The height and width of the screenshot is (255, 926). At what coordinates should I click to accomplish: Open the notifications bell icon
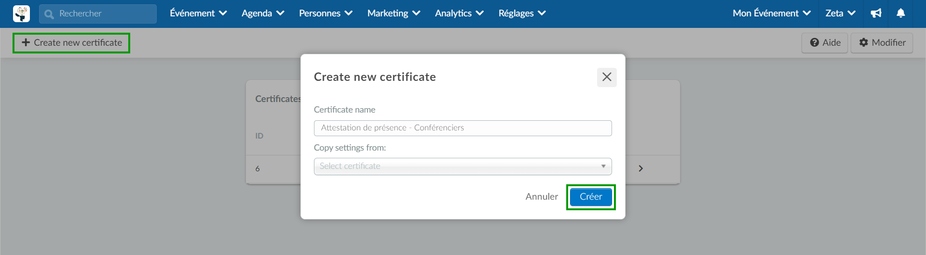pyautogui.click(x=900, y=13)
